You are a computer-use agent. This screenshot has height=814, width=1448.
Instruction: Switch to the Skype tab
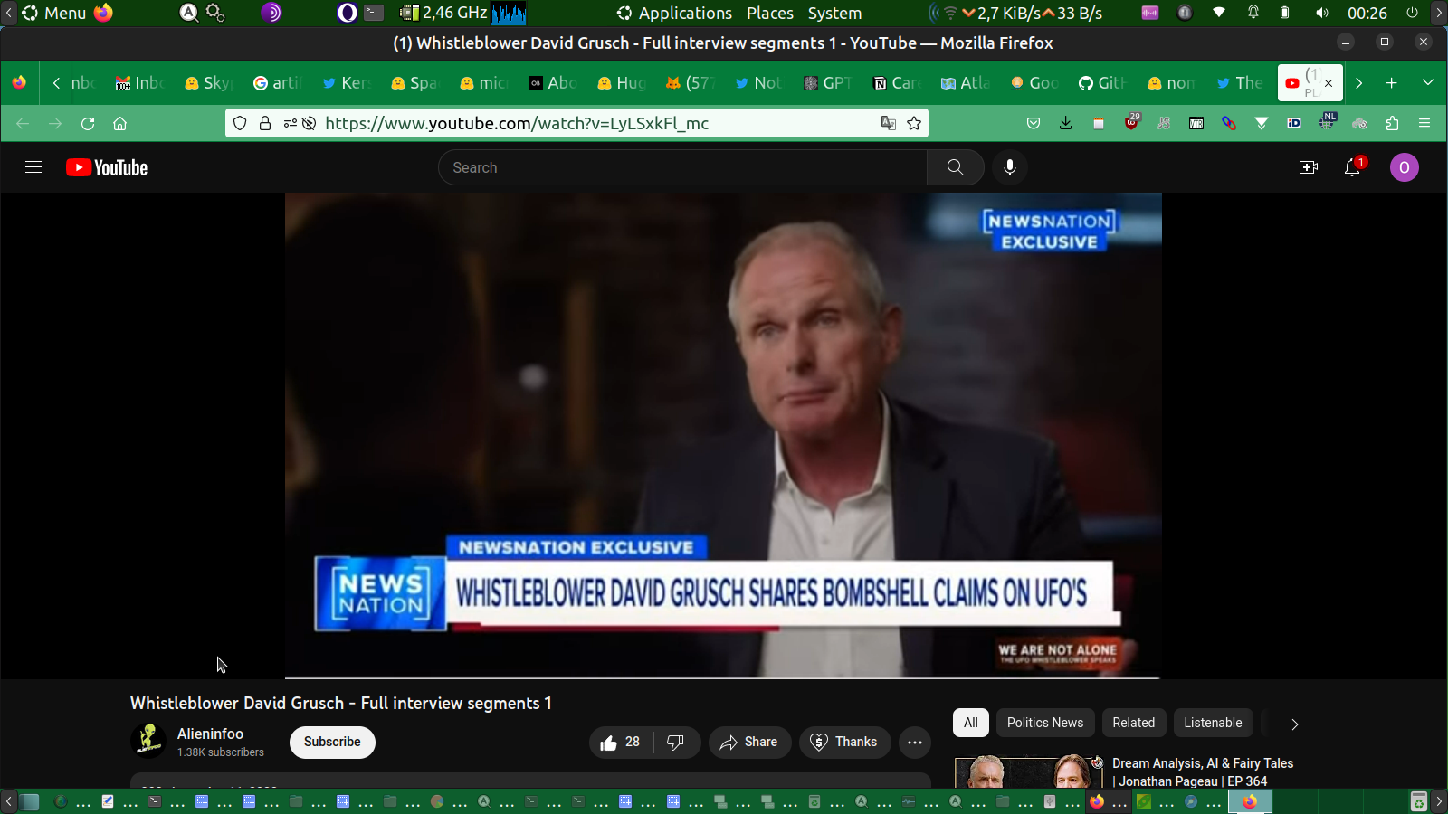point(208,83)
